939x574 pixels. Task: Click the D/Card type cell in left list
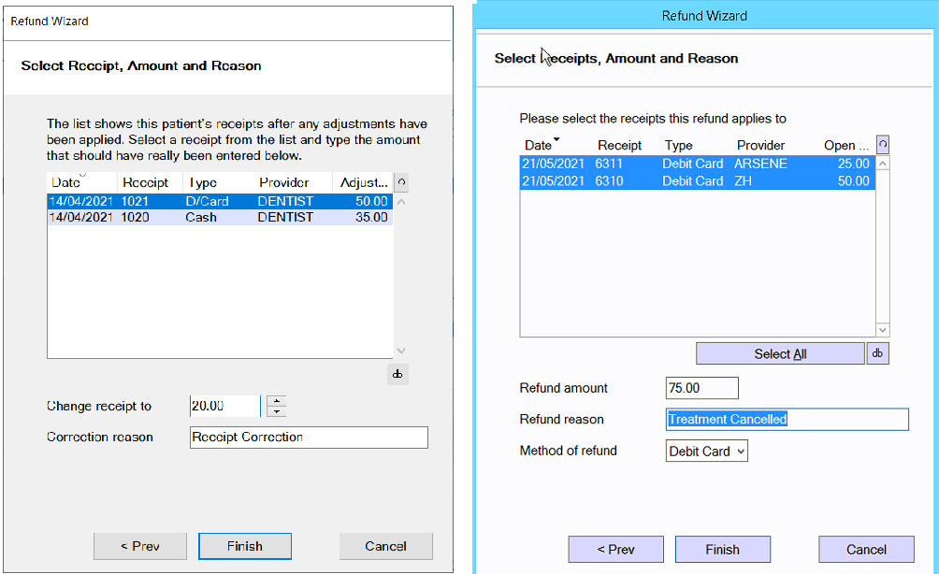pyautogui.click(x=208, y=201)
